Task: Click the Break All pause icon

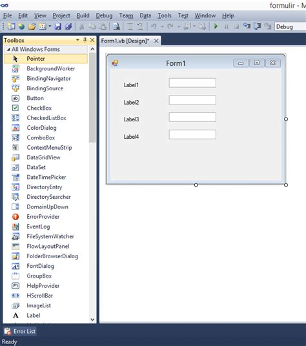Action: click(x=226, y=26)
